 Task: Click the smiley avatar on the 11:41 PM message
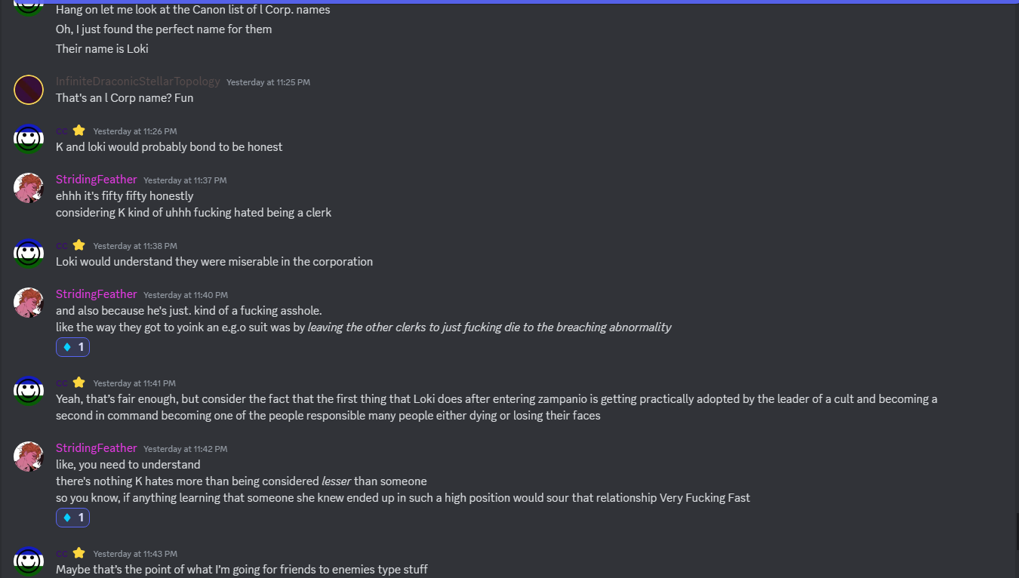pos(29,391)
